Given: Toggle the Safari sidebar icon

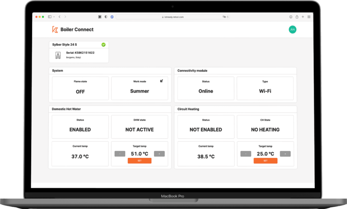Looking at the screenshot, I should click(x=50, y=17).
